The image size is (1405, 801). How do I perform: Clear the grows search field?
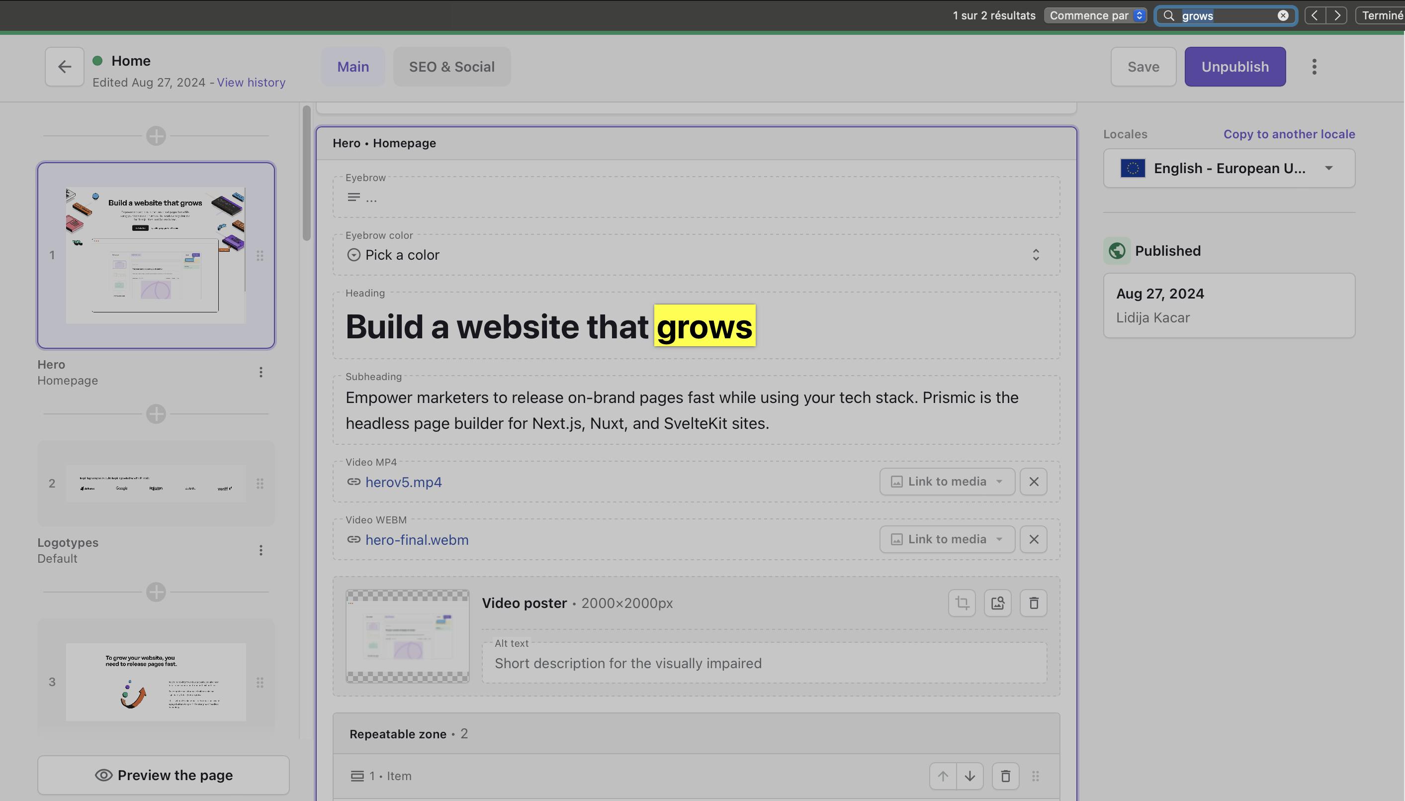(1282, 15)
